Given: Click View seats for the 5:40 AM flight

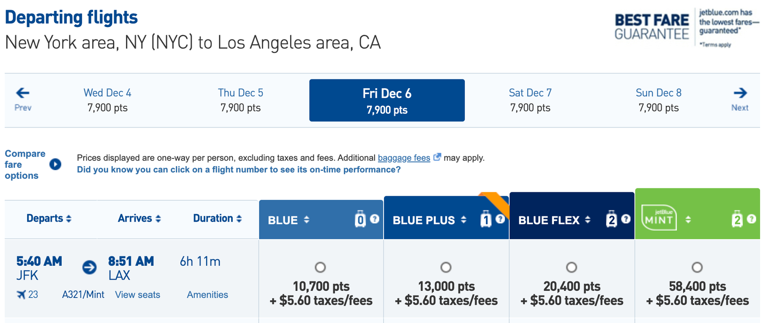Looking at the screenshot, I should point(137,294).
